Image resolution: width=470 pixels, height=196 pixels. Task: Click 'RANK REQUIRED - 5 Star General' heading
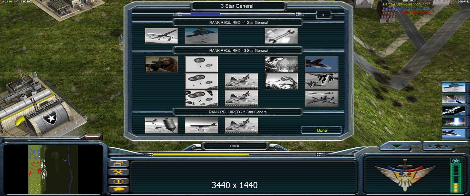238,112
